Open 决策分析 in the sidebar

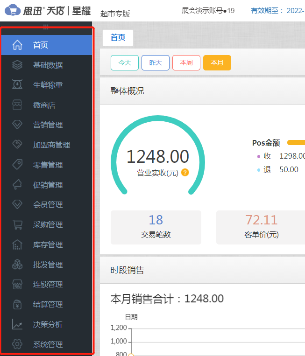coord(47,324)
